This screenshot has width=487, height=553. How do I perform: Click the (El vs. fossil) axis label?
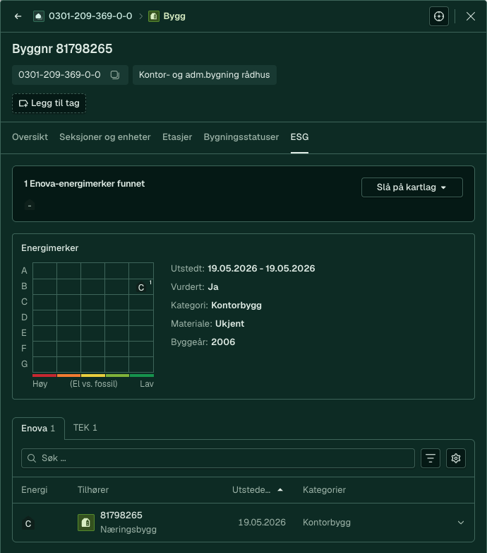click(94, 384)
